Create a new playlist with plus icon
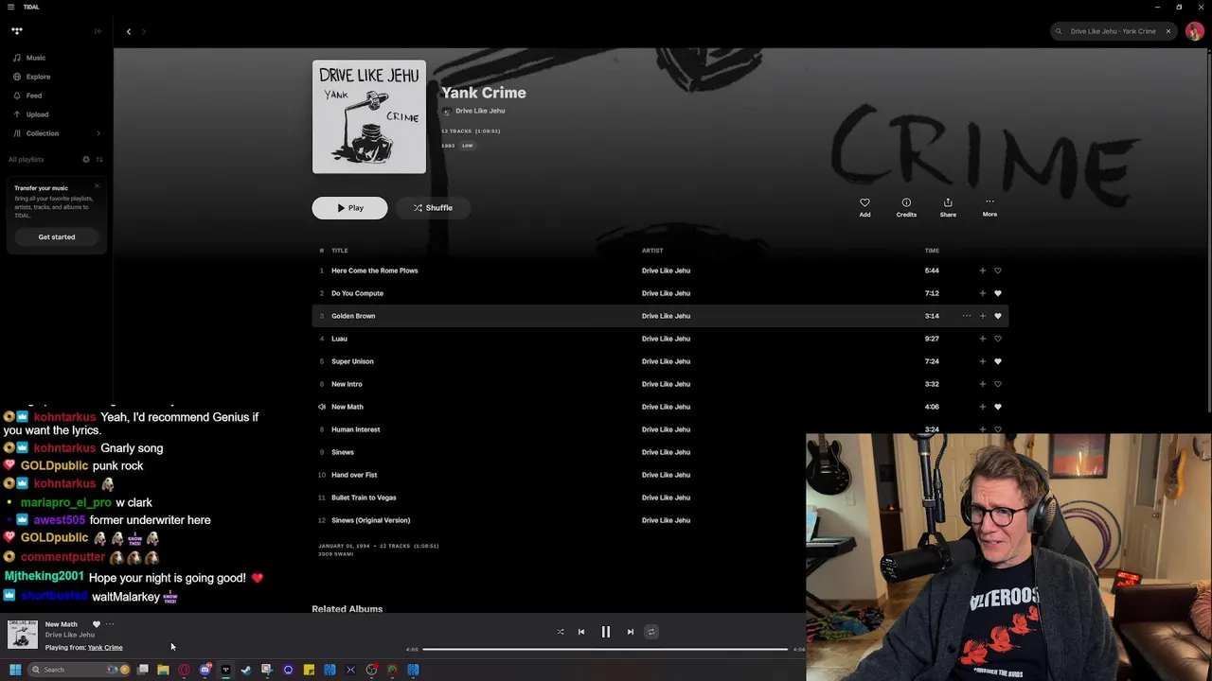1212x681 pixels. tap(85, 159)
